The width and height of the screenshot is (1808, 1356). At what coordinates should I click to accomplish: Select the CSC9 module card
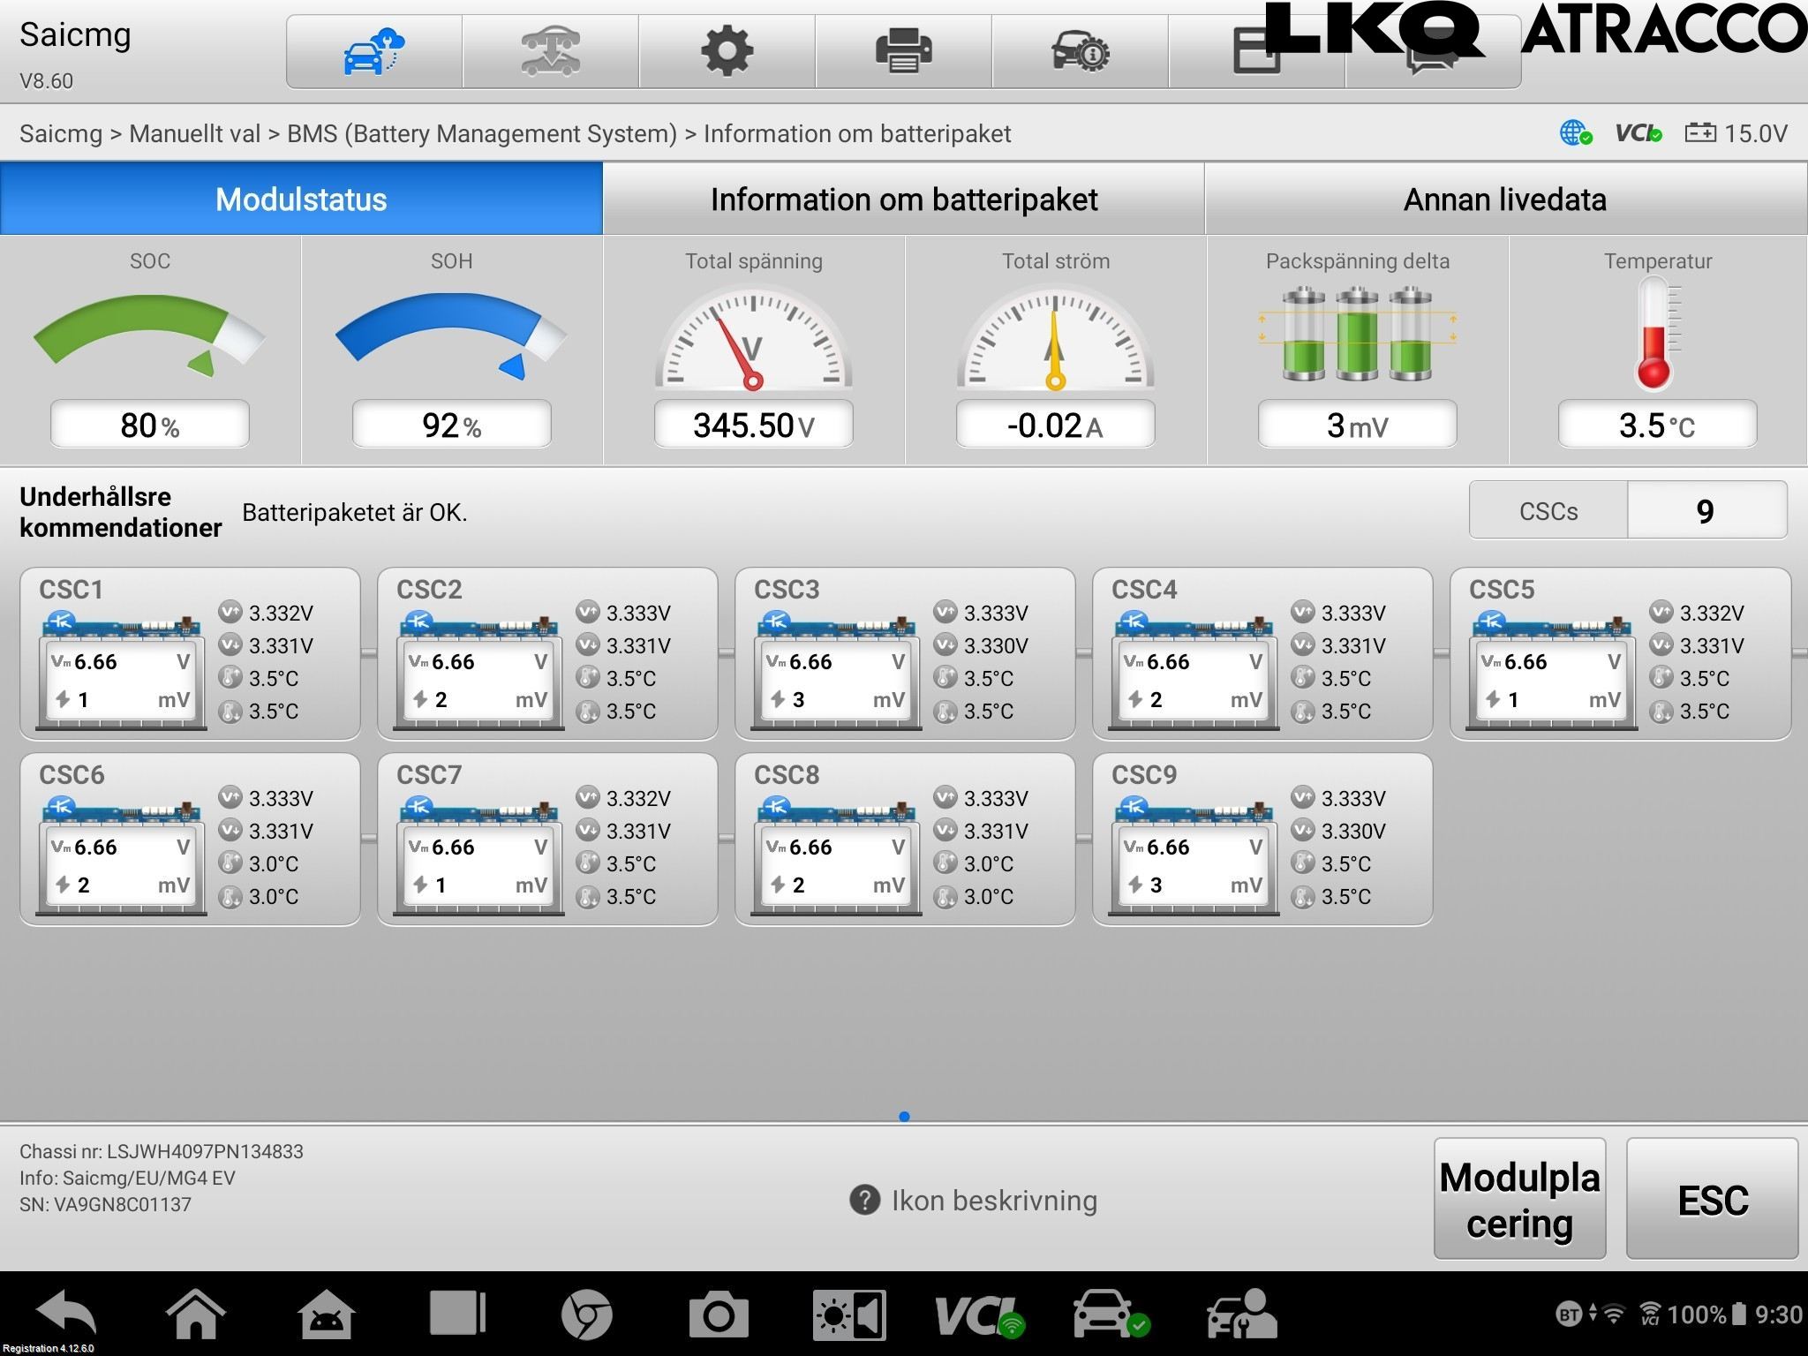click(x=1262, y=839)
